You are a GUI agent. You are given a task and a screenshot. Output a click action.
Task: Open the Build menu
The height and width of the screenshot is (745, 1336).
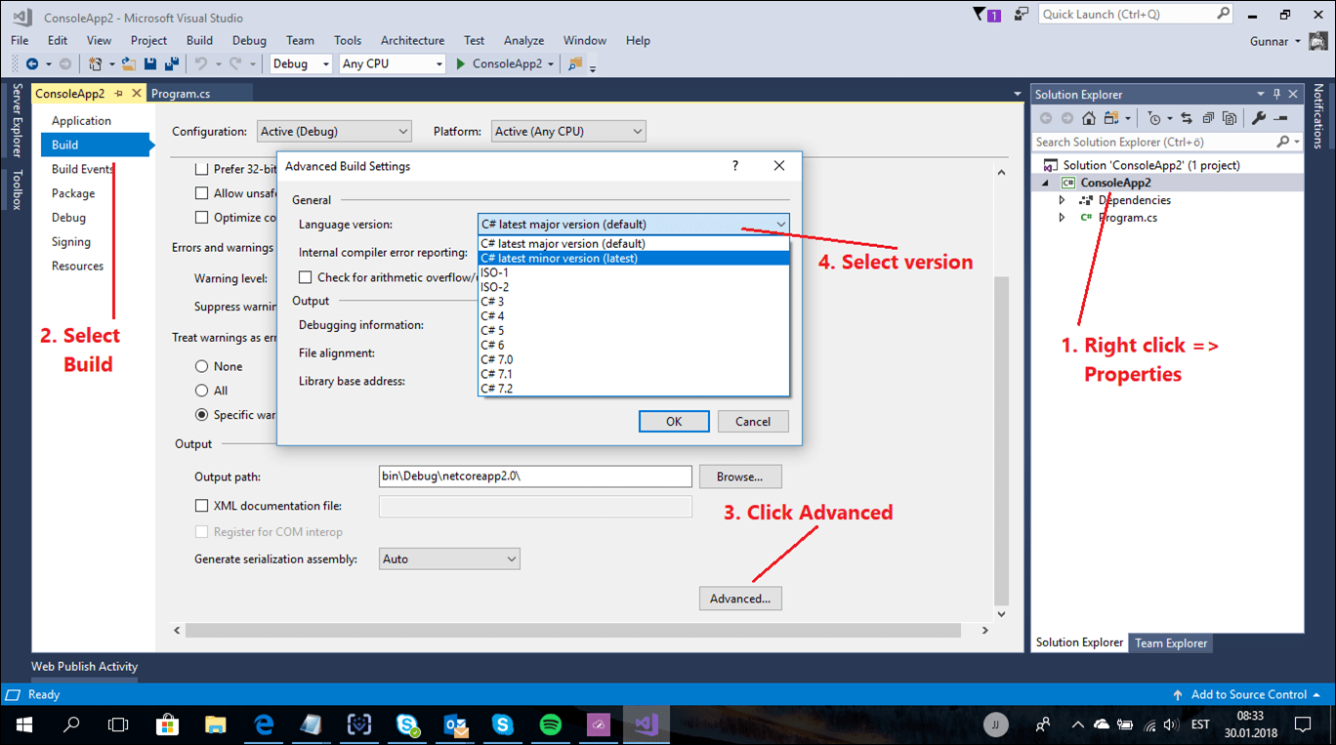tap(199, 40)
